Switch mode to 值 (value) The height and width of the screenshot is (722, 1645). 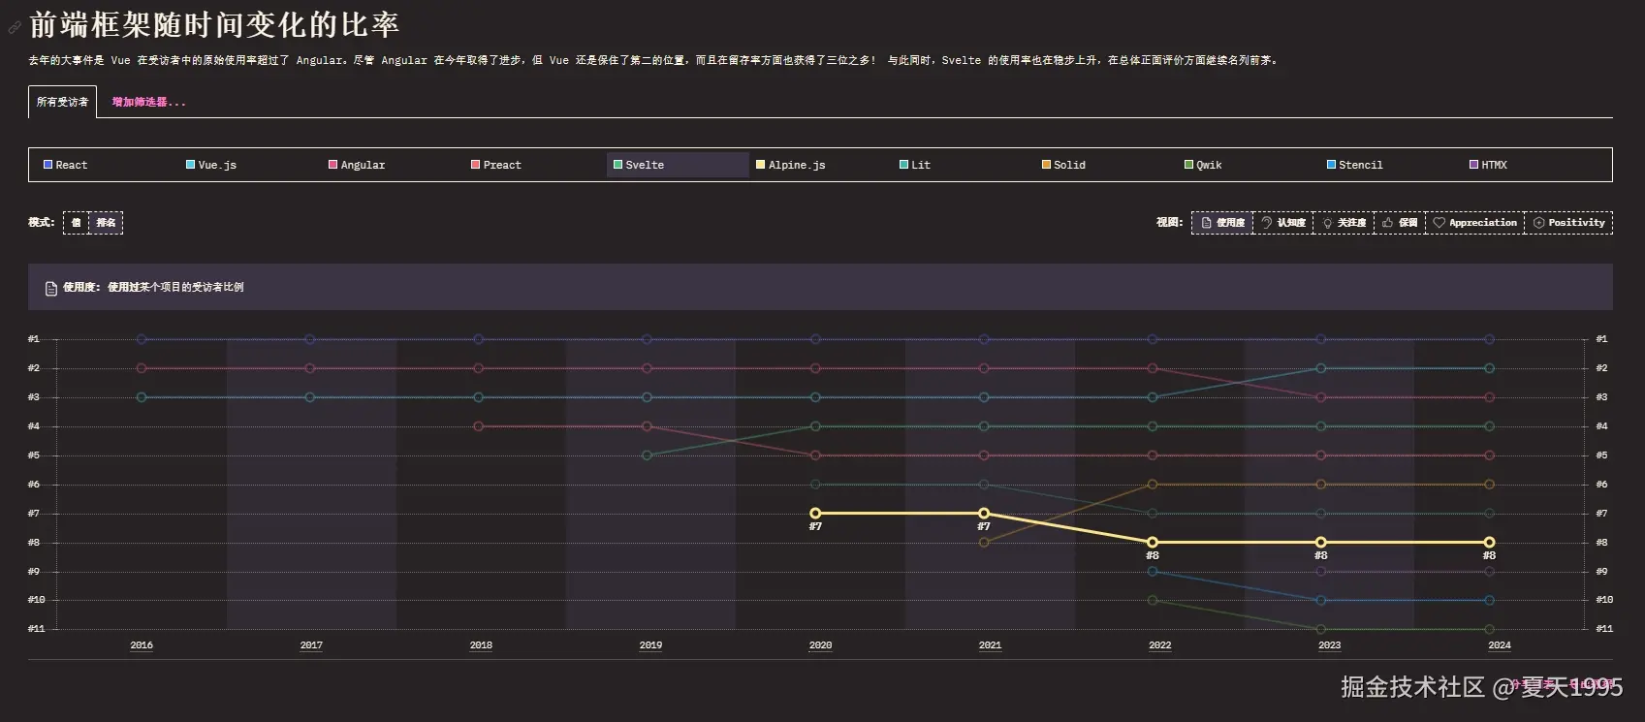coord(76,223)
